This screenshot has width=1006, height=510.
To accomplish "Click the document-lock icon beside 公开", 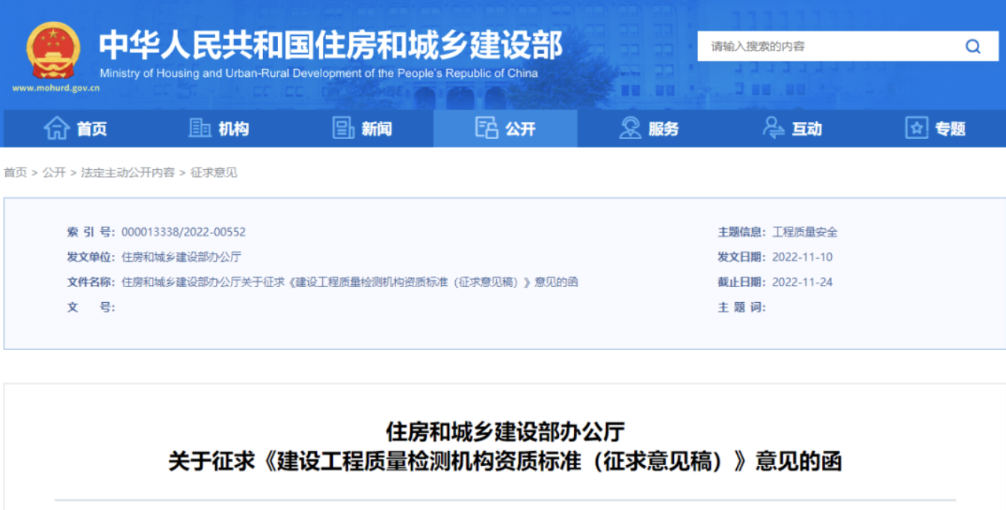I will coord(487,128).
